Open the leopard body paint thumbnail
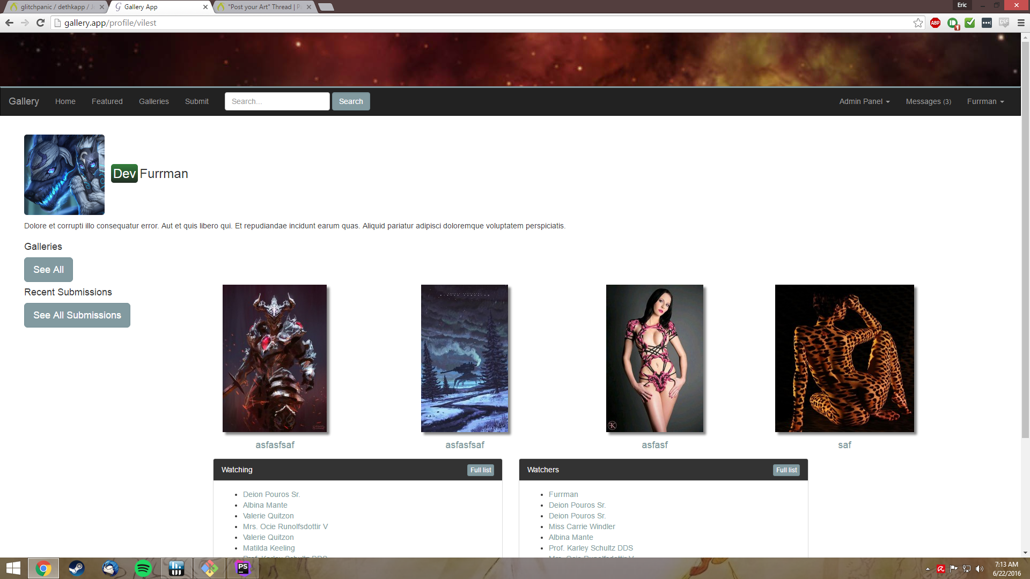1030x579 pixels. pyautogui.click(x=844, y=358)
